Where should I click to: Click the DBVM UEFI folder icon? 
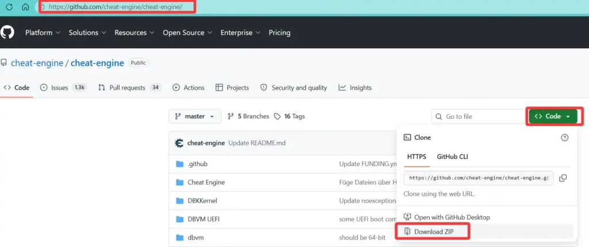coord(179,219)
